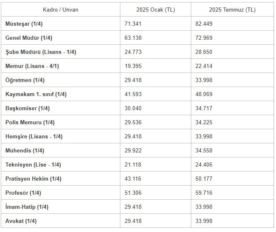Select the 2025 Ocak (TL) header
This screenshot has width=276, height=232.
[x=156, y=10]
